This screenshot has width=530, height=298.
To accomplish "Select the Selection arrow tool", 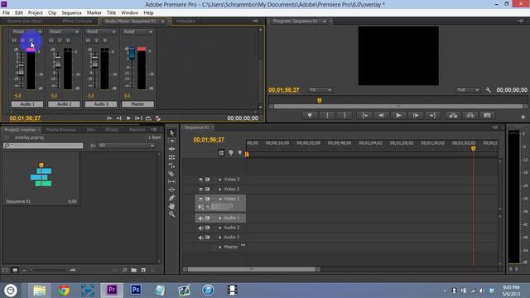I will [x=171, y=132].
